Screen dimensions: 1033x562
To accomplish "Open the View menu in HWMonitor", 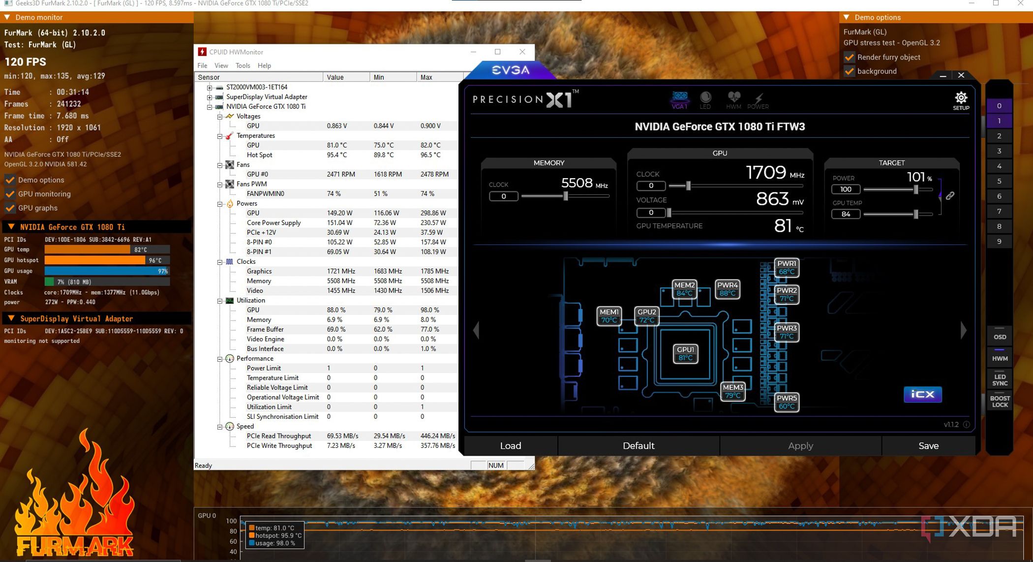I will coord(221,65).
